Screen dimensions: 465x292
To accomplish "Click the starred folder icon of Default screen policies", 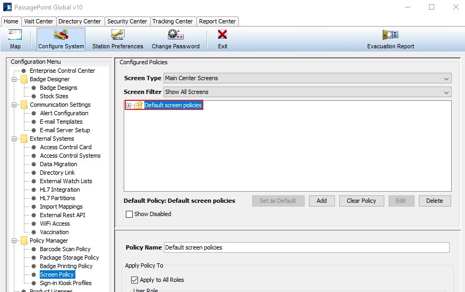I will [139, 105].
